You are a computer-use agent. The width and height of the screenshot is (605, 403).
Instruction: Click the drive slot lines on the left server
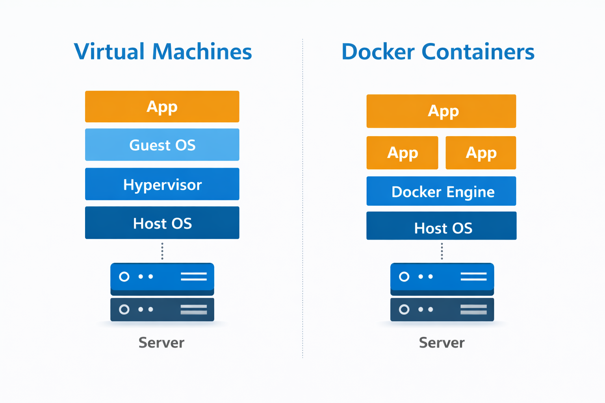(195, 277)
